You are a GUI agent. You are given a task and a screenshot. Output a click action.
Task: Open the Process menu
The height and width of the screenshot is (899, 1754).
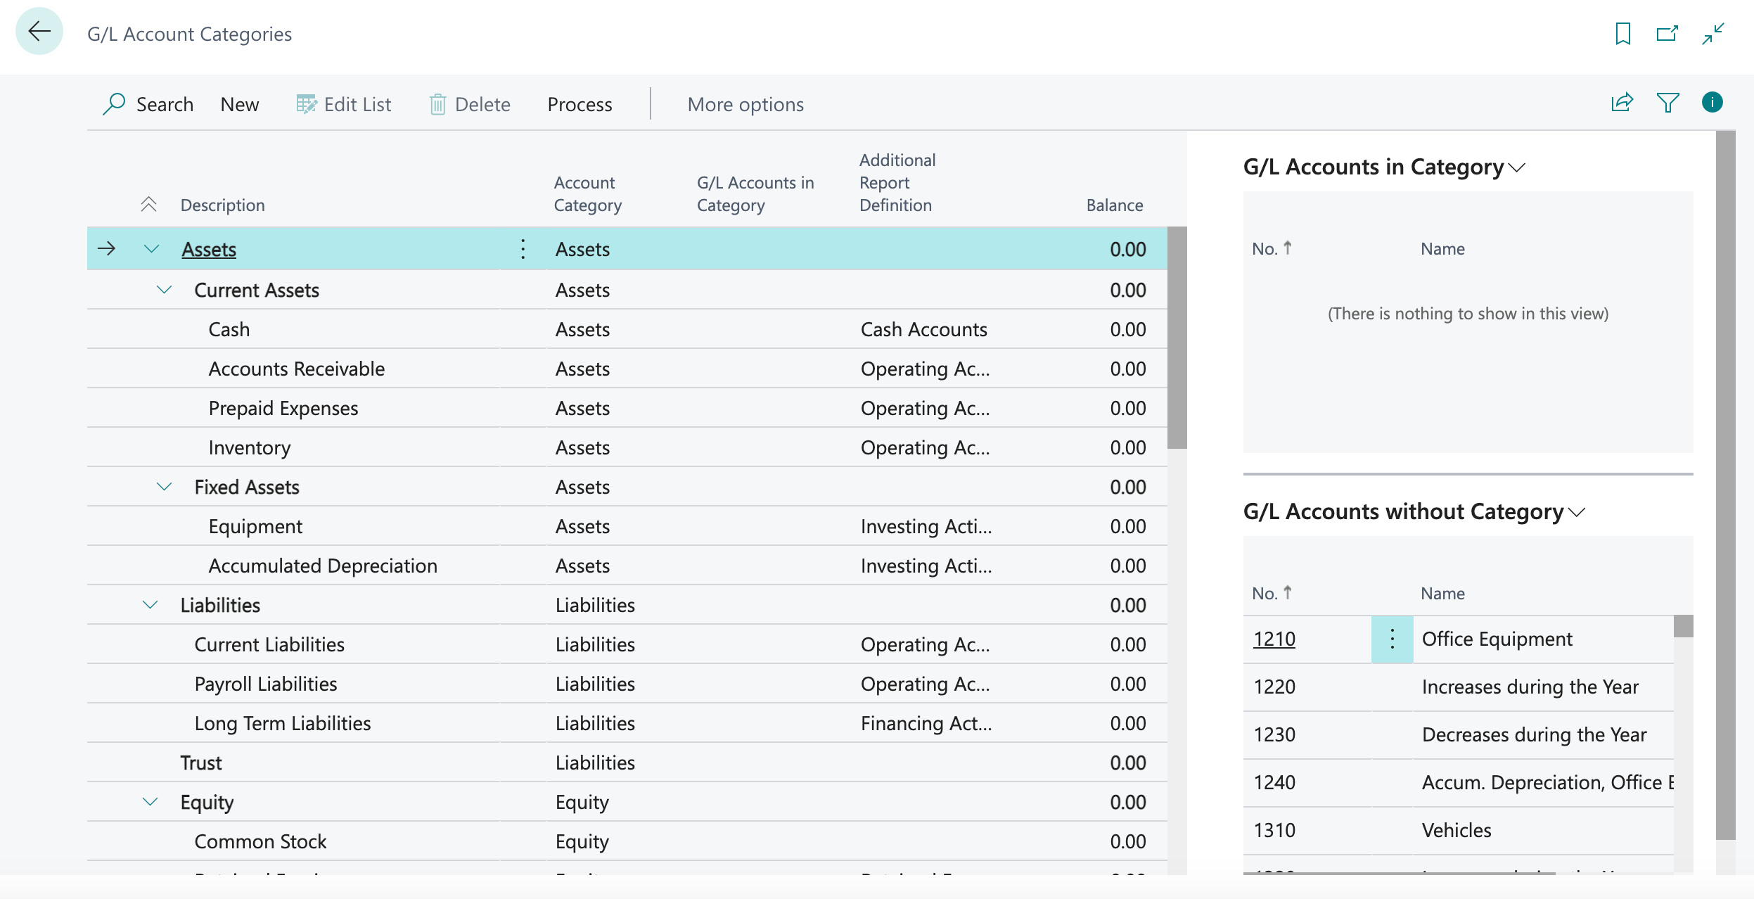580,105
